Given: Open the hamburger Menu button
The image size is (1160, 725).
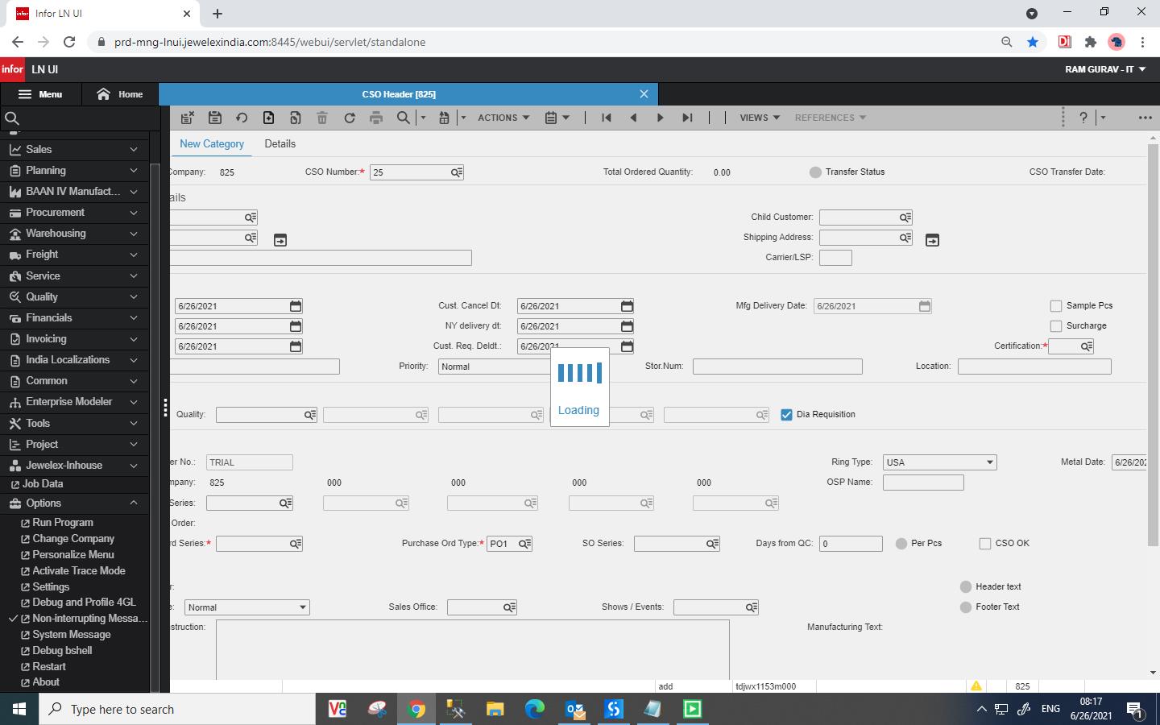Looking at the screenshot, I should [x=40, y=94].
